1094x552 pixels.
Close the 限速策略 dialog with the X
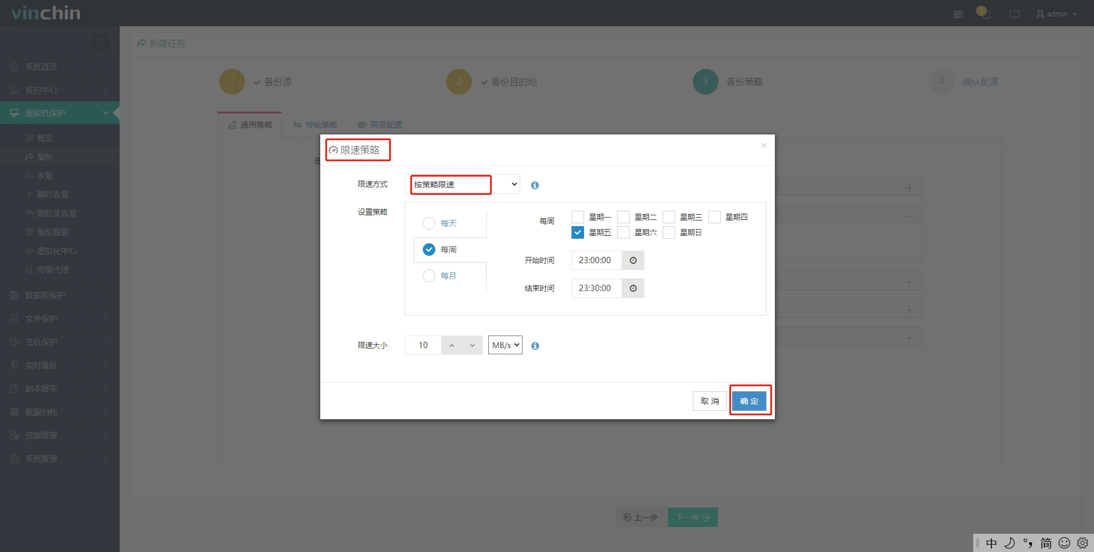point(764,146)
